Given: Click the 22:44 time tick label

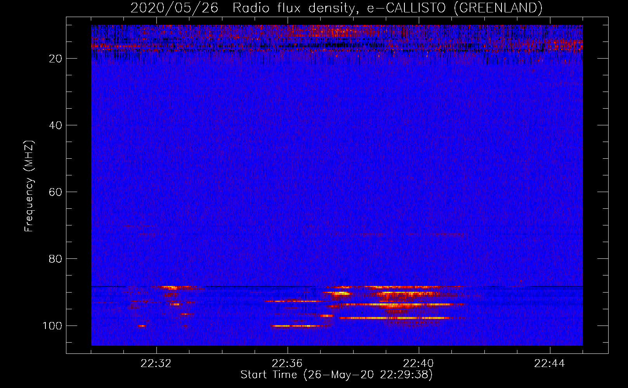Looking at the screenshot, I should (550, 364).
